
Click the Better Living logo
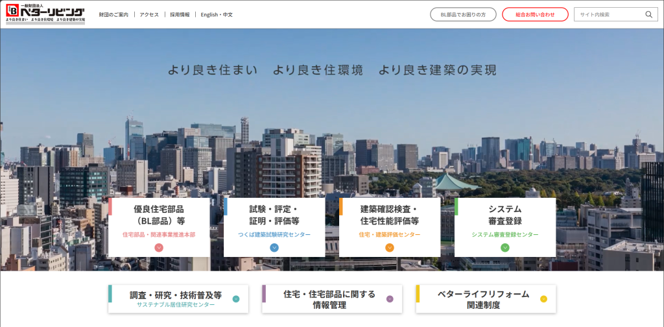click(45, 14)
